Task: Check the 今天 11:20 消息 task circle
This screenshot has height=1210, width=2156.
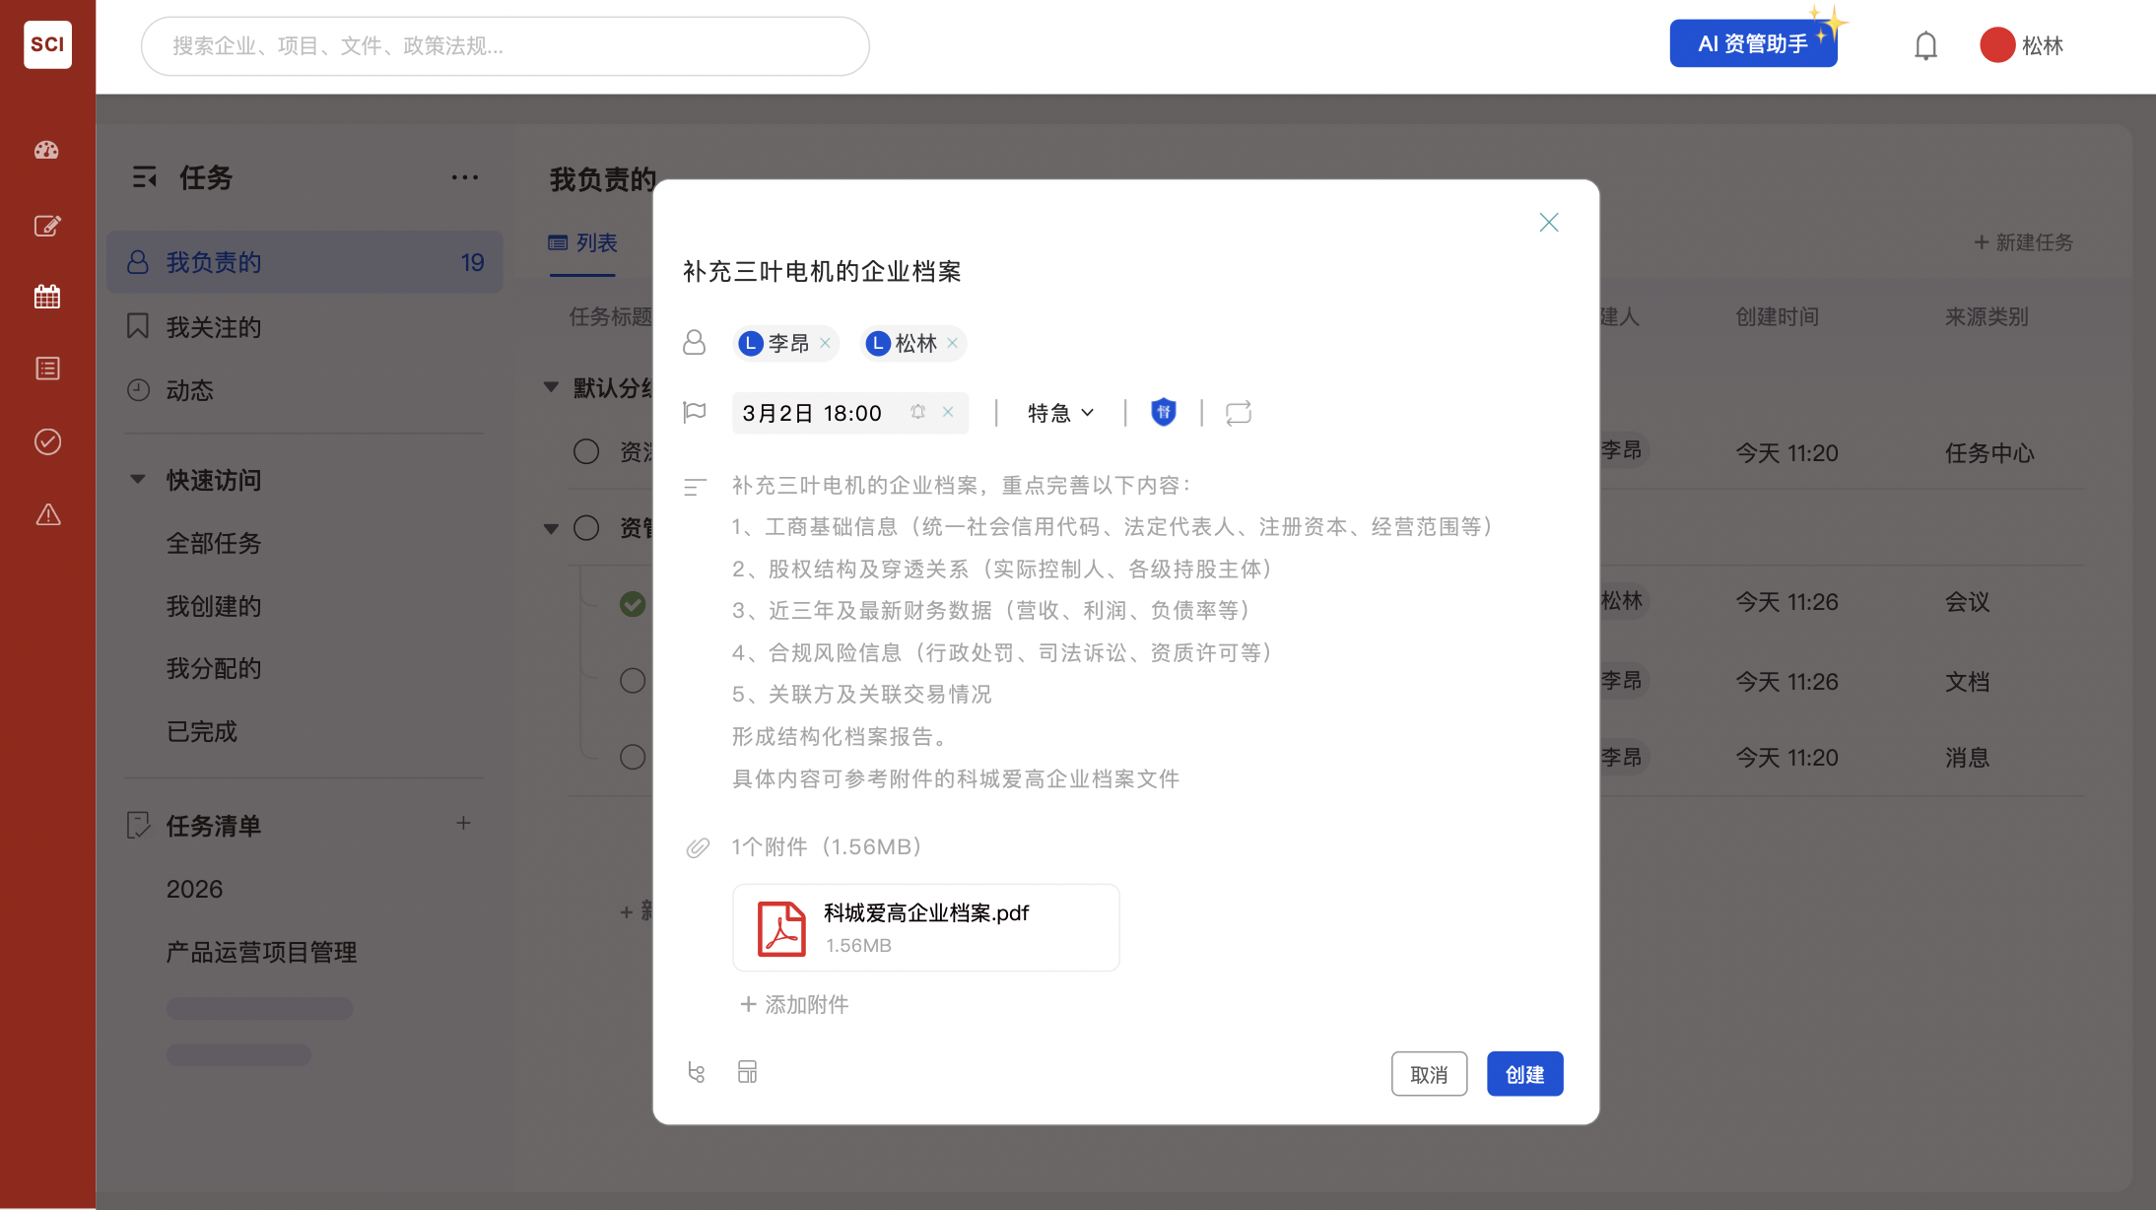Action: click(633, 757)
